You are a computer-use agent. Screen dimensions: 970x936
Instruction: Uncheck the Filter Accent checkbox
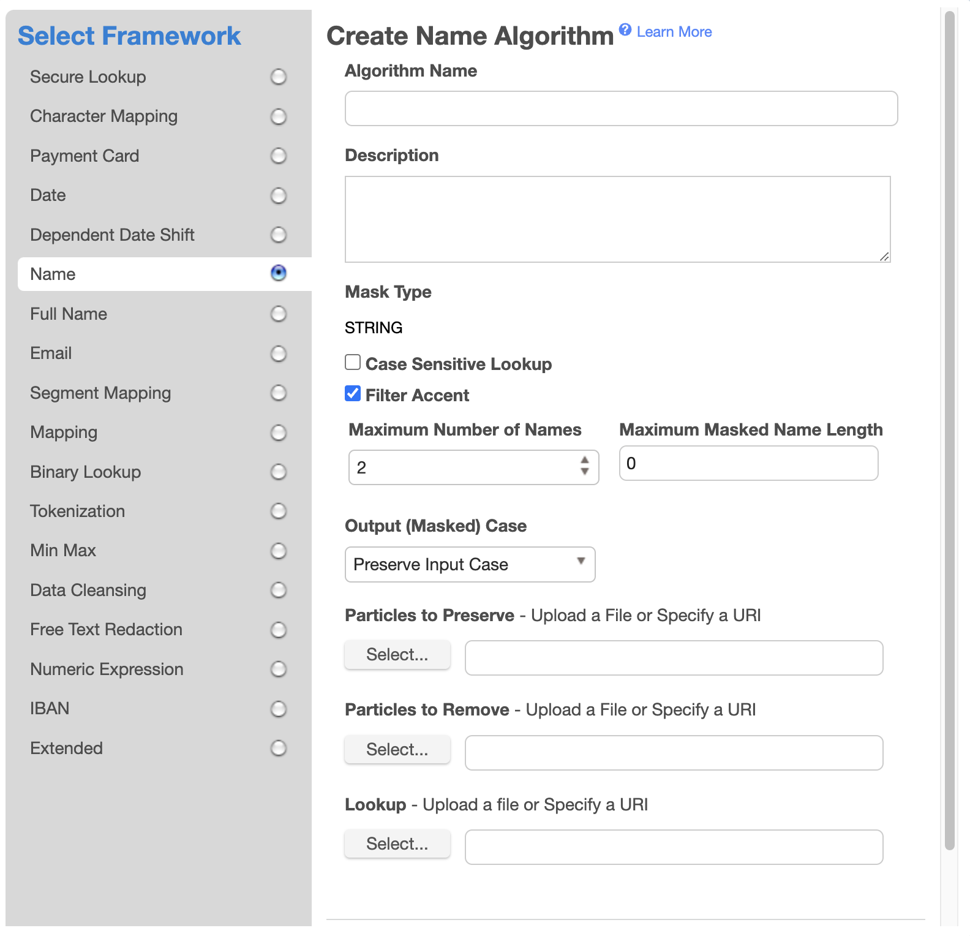[353, 394]
